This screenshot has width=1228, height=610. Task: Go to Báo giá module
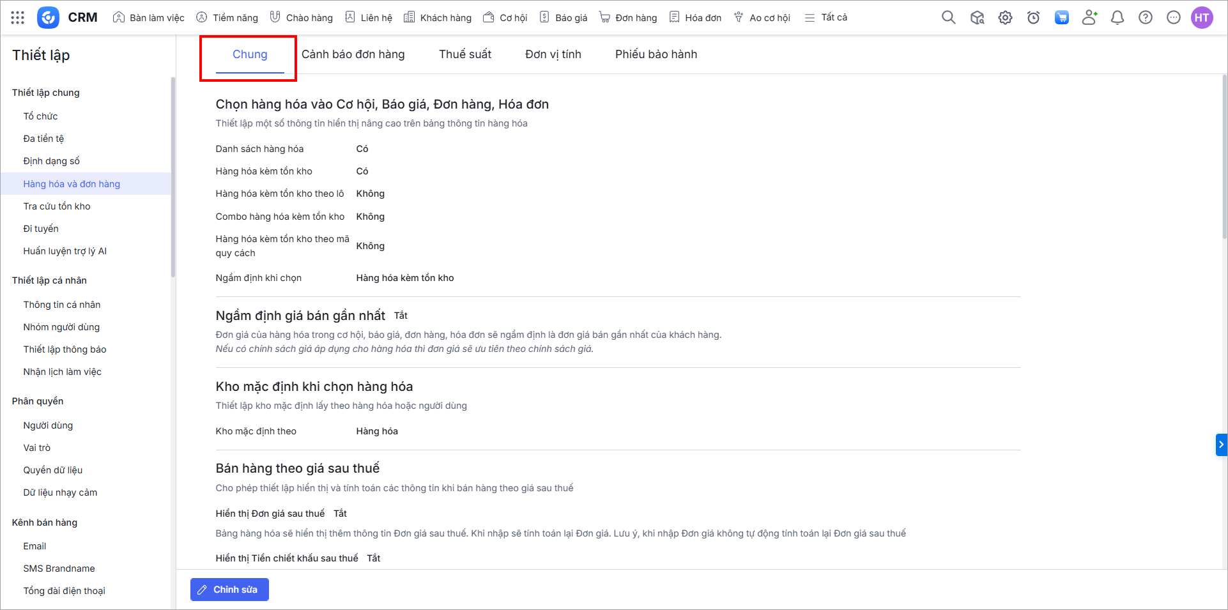564,17
